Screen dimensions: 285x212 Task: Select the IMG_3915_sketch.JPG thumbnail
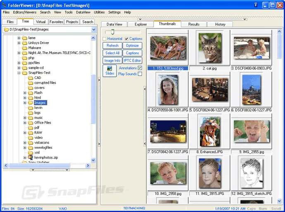coord(252,173)
